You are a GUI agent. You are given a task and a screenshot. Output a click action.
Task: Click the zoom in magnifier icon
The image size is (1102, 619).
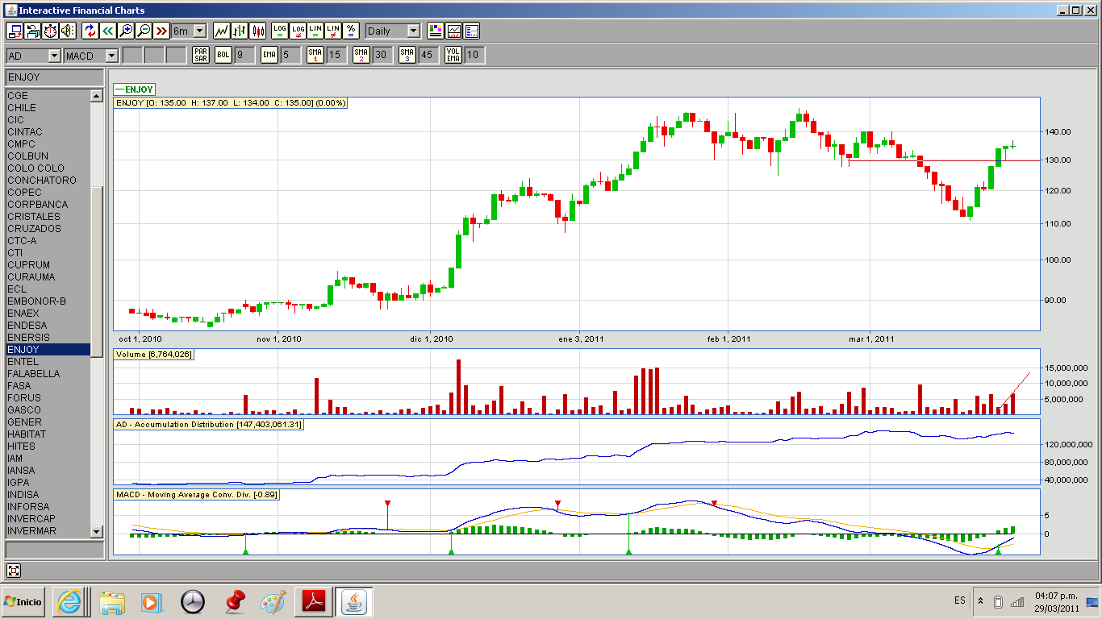click(x=126, y=31)
